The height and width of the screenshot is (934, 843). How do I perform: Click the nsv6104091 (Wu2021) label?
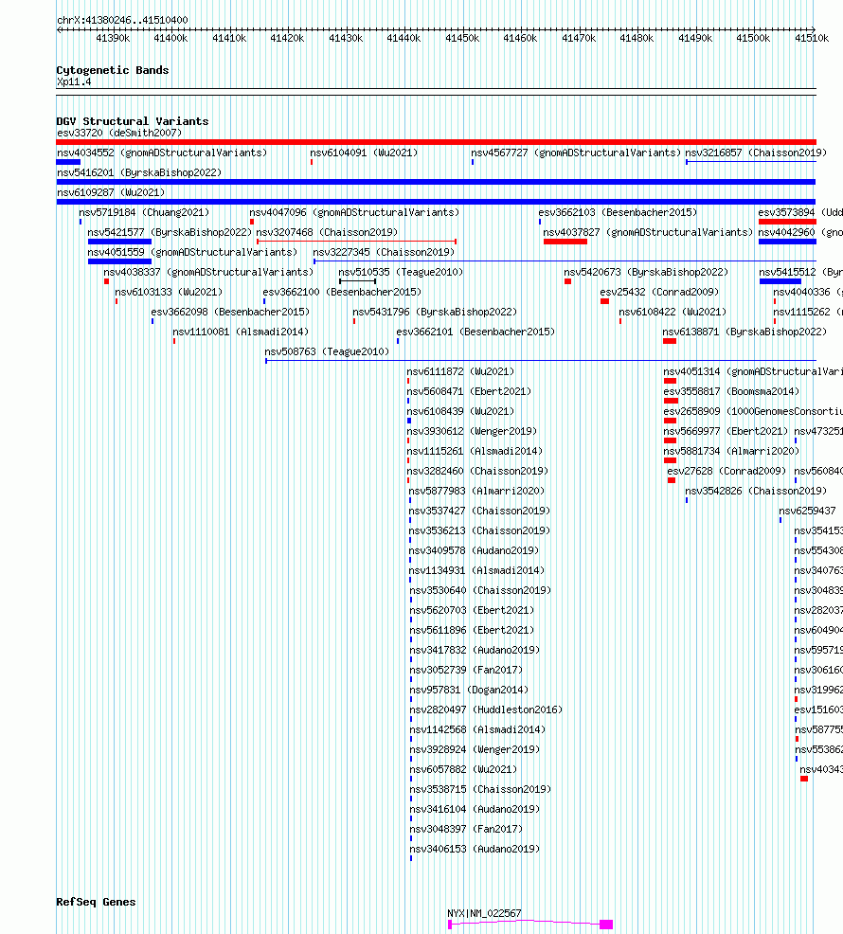[364, 153]
